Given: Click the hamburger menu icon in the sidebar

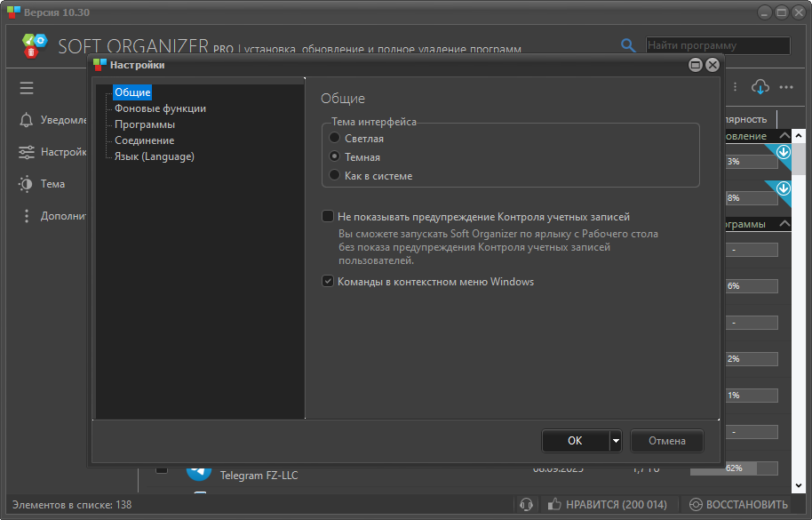Looking at the screenshot, I should (x=27, y=87).
